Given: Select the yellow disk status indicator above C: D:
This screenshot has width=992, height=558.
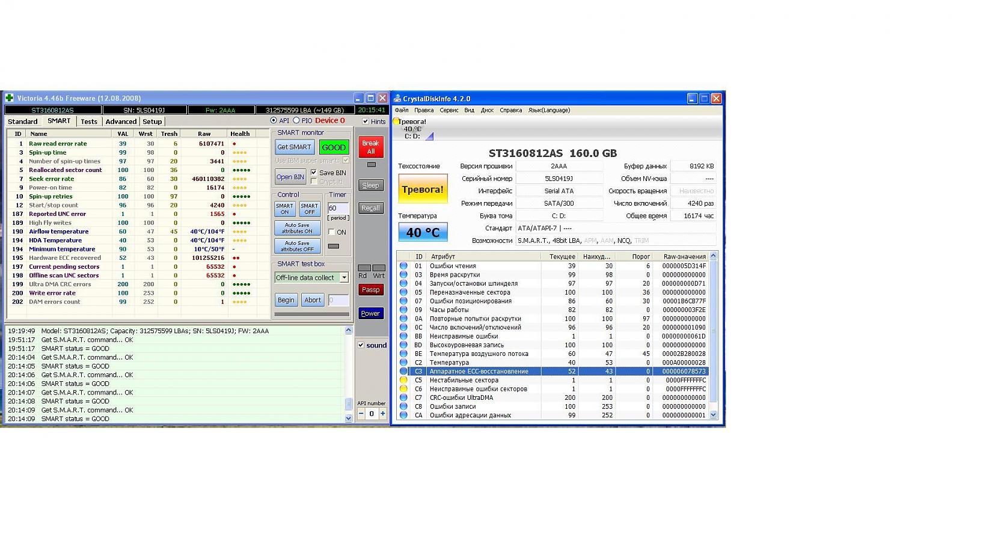Looking at the screenshot, I should (396, 121).
